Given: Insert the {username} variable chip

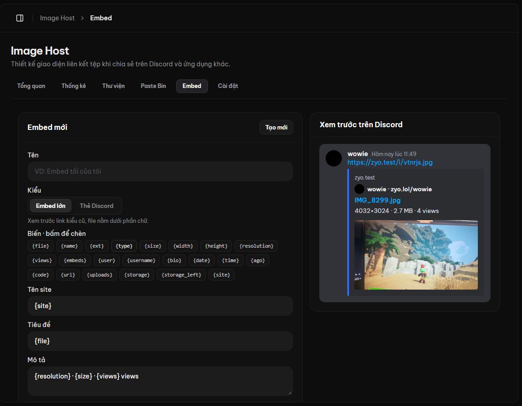Looking at the screenshot, I should click(141, 260).
